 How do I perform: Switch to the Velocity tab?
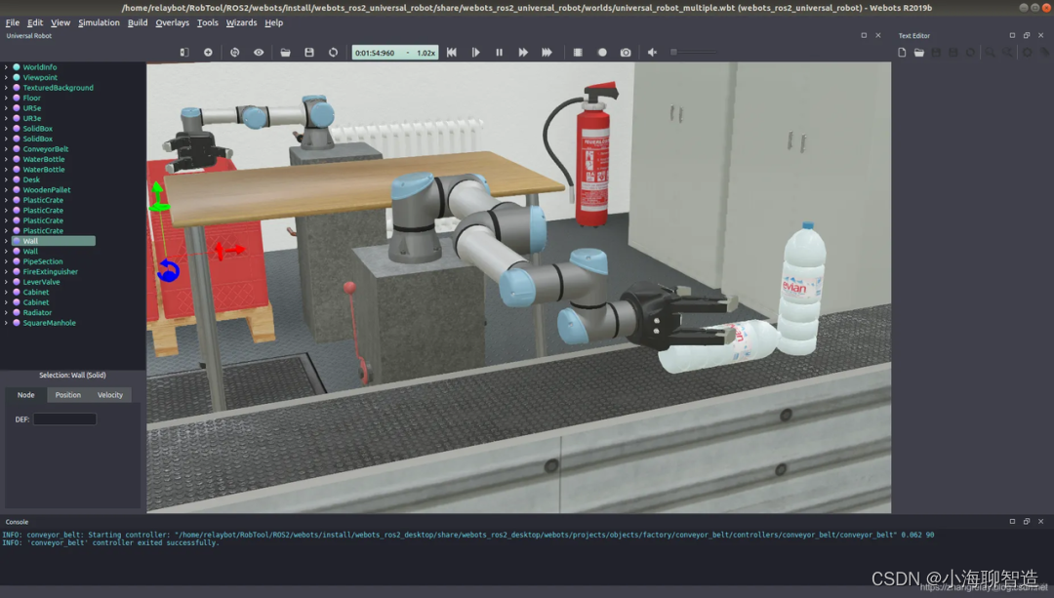[x=110, y=395]
